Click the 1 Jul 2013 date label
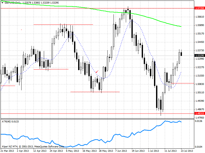The image size is (205, 153). pos(153,151)
